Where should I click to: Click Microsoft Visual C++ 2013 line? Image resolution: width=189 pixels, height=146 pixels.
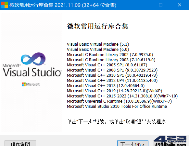point(106,85)
